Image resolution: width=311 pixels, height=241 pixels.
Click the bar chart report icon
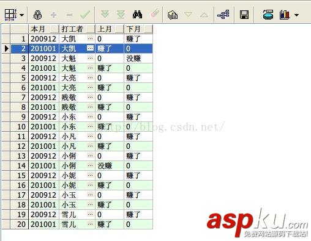[285, 15]
